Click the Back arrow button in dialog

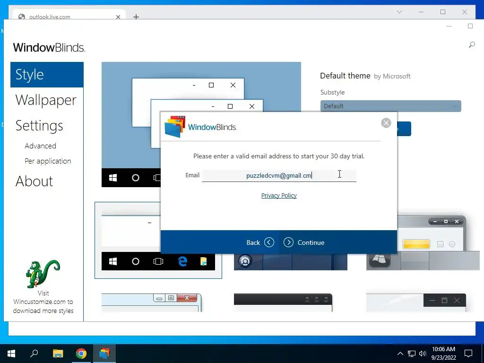pyautogui.click(x=269, y=242)
